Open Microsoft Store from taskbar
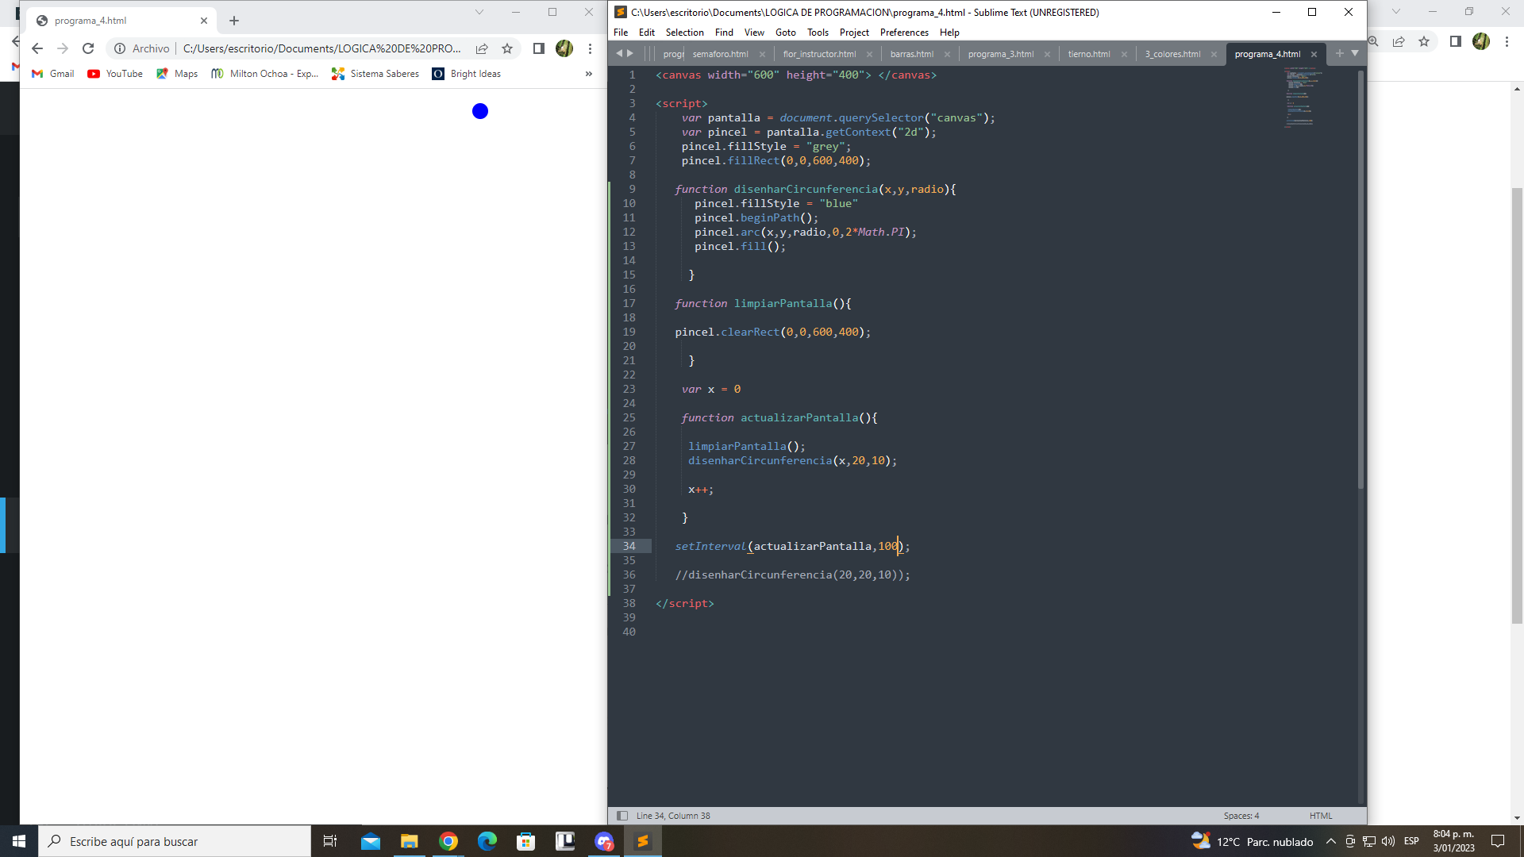 526,841
